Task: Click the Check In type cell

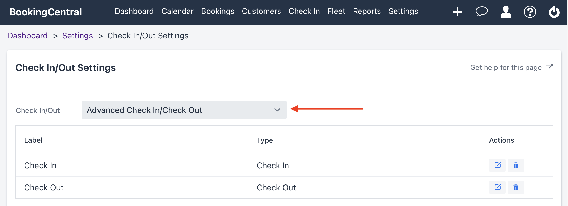Action: coord(273,166)
